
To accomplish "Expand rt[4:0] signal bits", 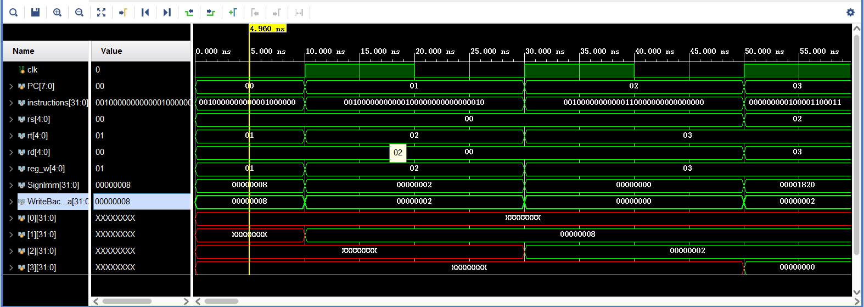I will pyautogui.click(x=11, y=136).
